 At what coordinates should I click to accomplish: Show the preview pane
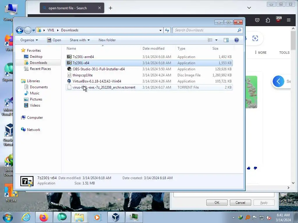point(226,40)
